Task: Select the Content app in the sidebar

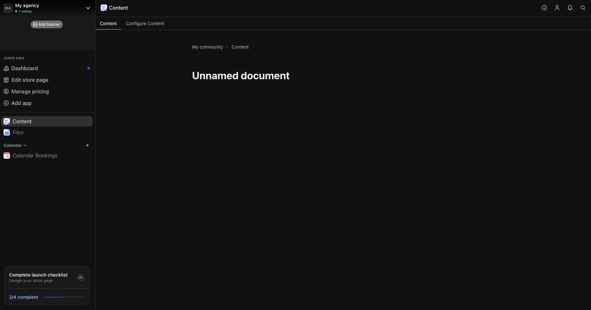Action: pyautogui.click(x=22, y=121)
